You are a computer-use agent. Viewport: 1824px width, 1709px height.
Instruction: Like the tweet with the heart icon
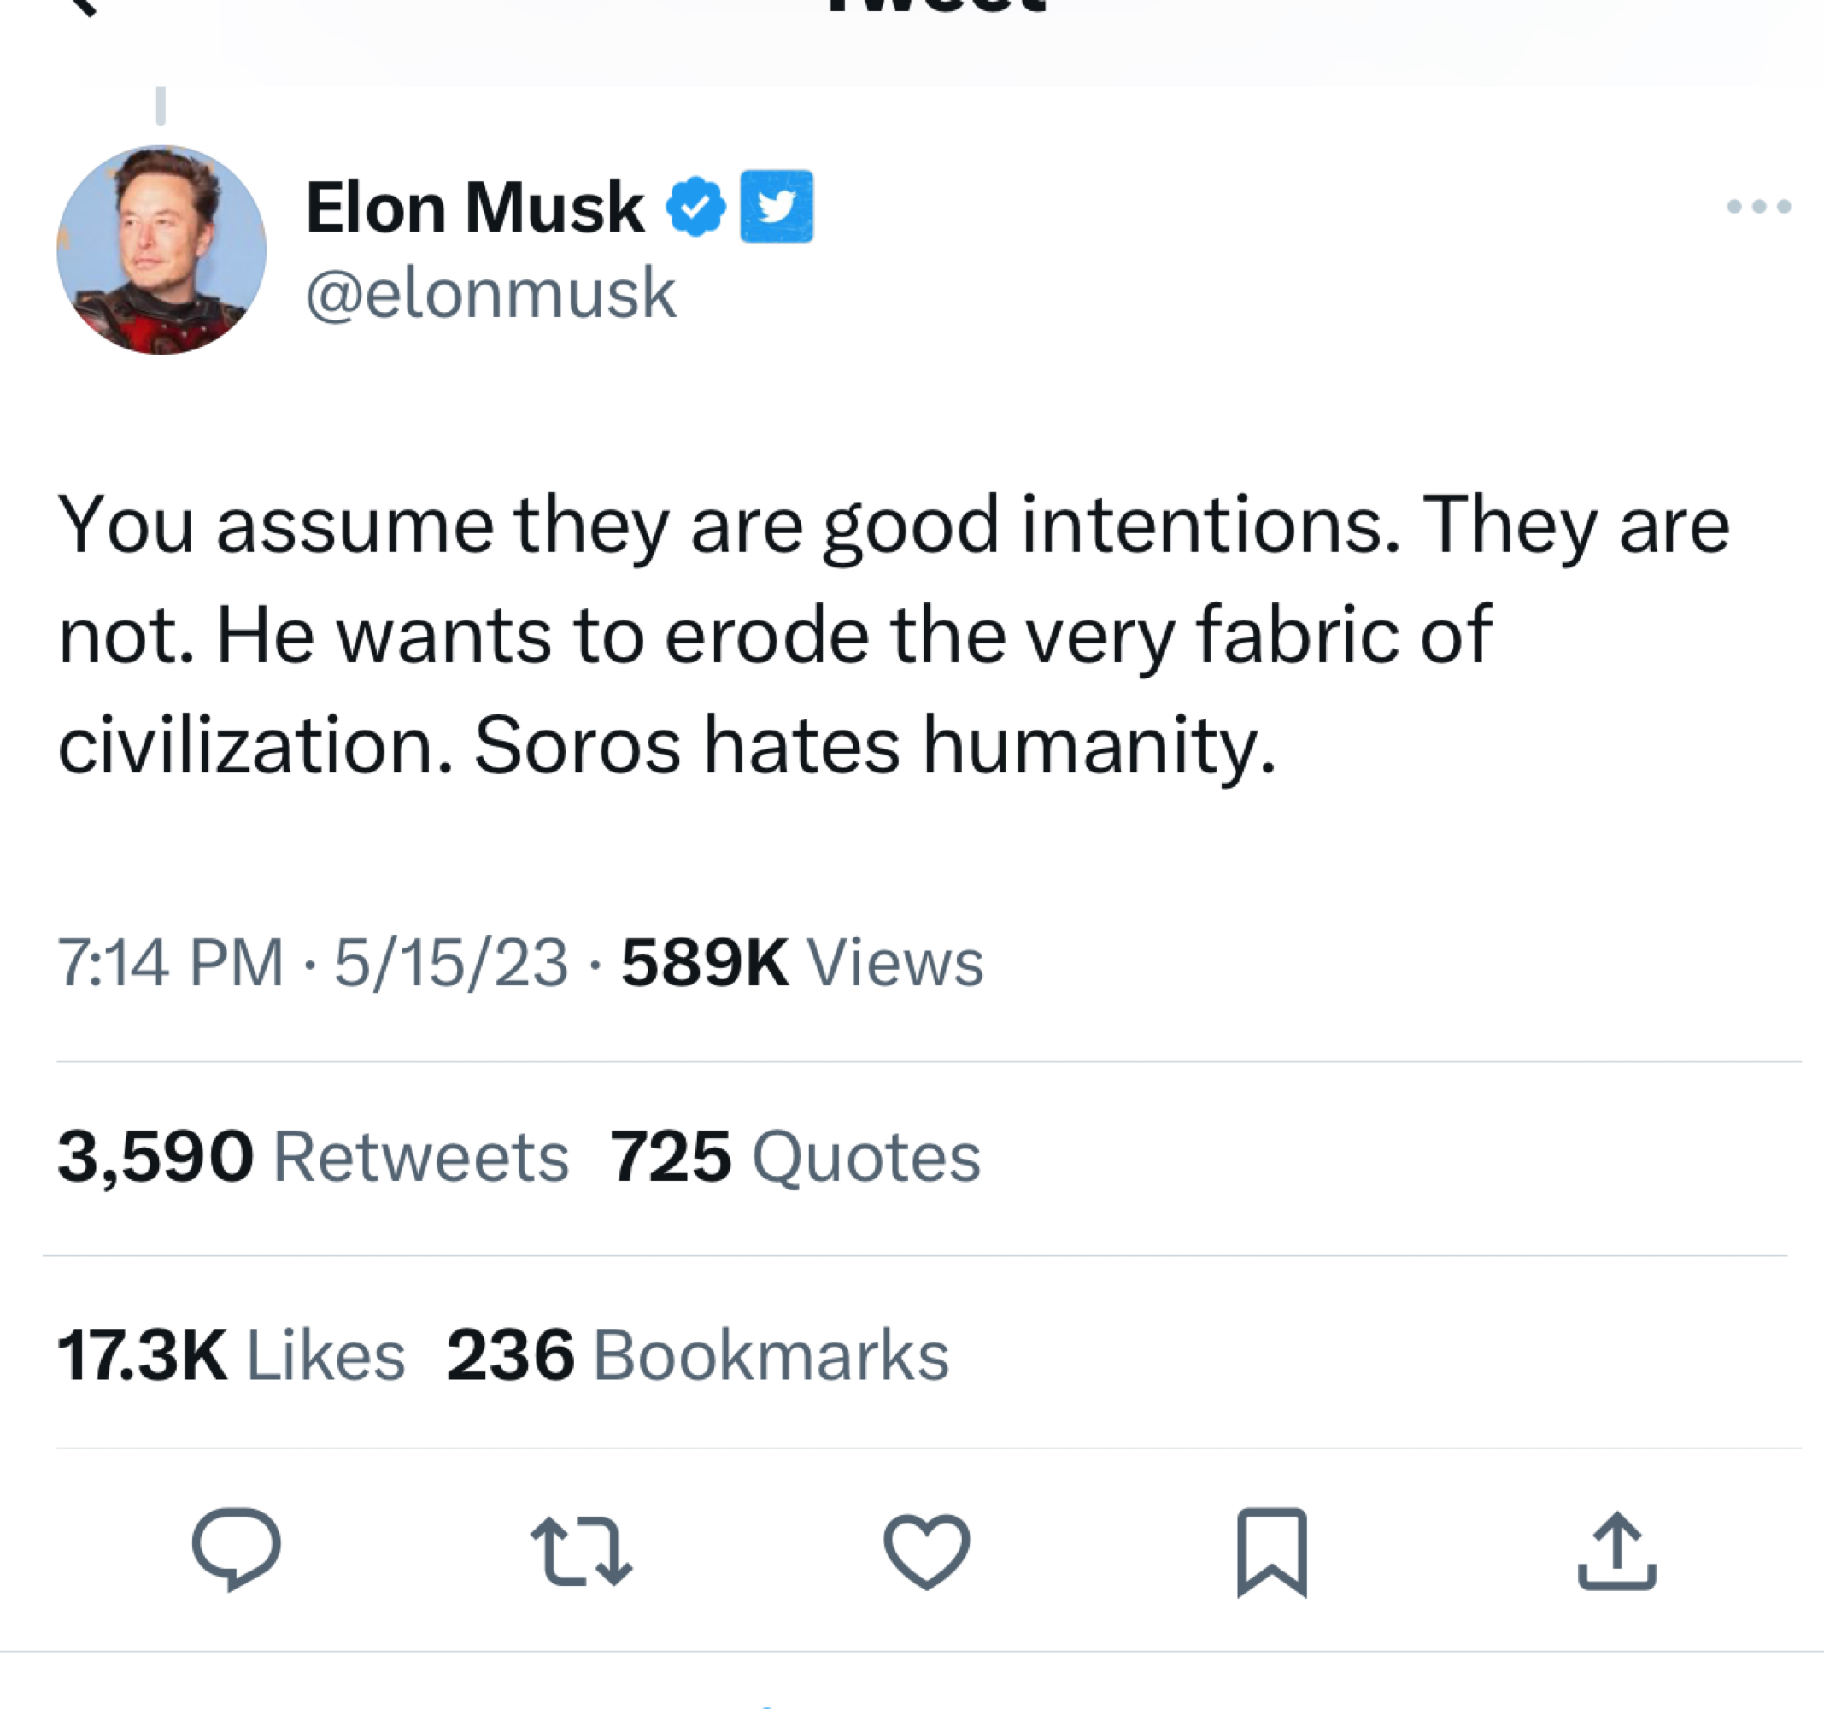click(x=926, y=1551)
